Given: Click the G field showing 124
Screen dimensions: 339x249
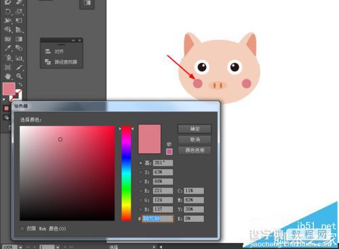Looking at the screenshot, I should pyautogui.click(x=163, y=200).
